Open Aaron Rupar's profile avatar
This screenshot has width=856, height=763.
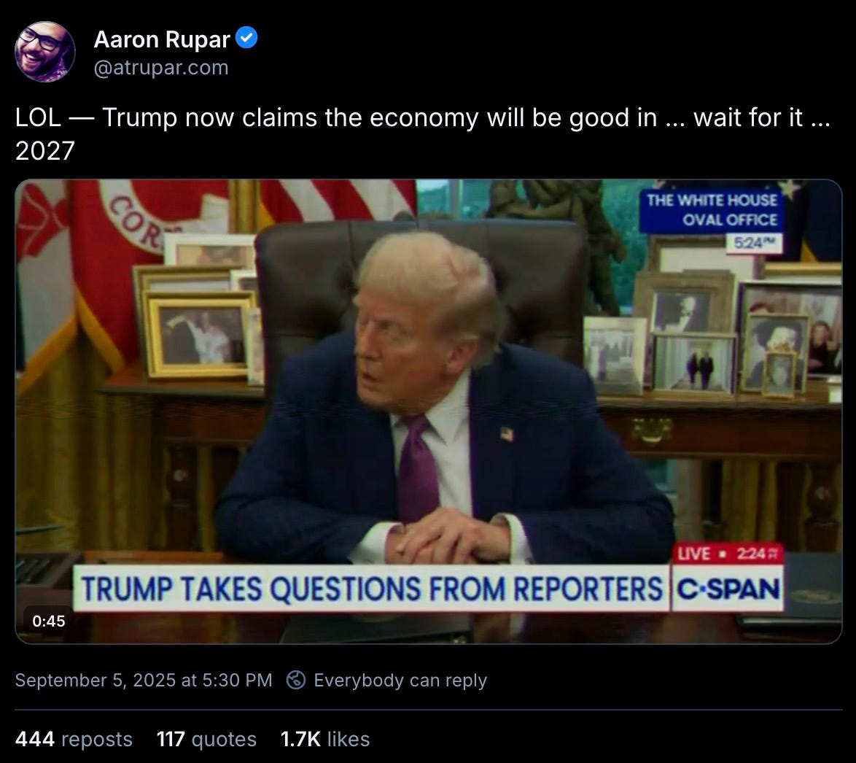[x=44, y=52]
